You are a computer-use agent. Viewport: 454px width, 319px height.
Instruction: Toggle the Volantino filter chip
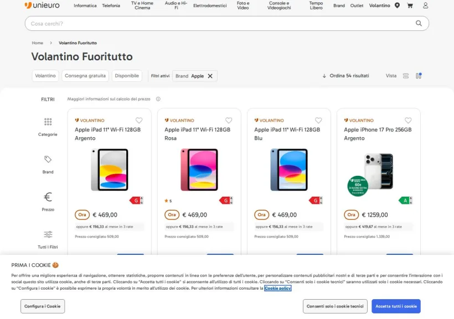[45, 76]
